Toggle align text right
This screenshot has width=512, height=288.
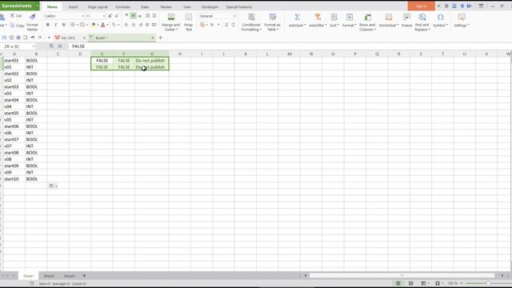point(141,25)
